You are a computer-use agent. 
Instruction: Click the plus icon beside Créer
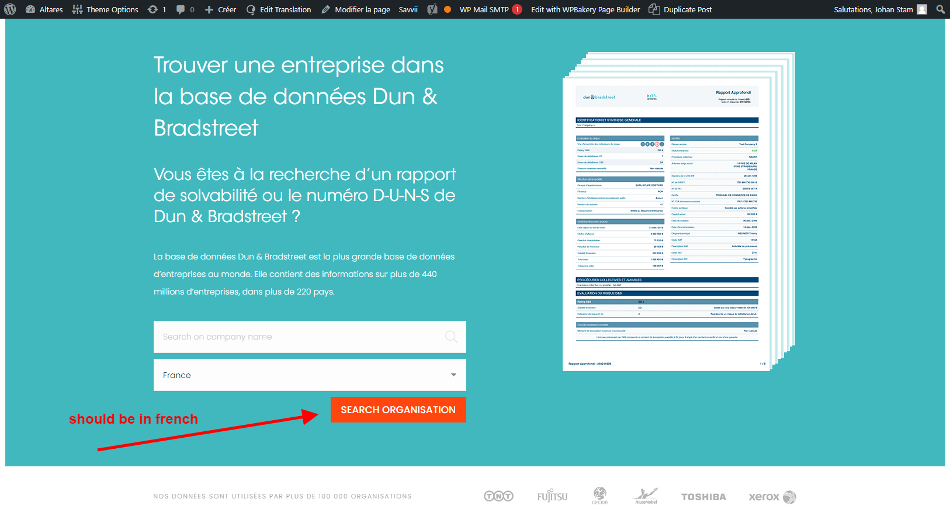(209, 9)
